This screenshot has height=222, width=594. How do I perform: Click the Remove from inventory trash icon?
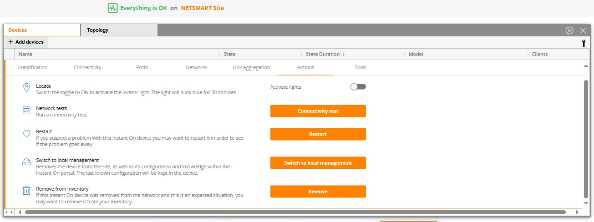click(x=26, y=191)
